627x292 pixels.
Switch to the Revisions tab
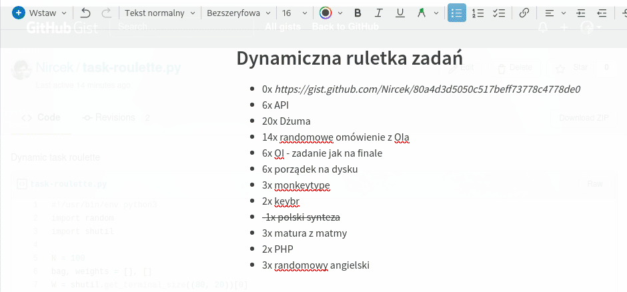click(116, 117)
